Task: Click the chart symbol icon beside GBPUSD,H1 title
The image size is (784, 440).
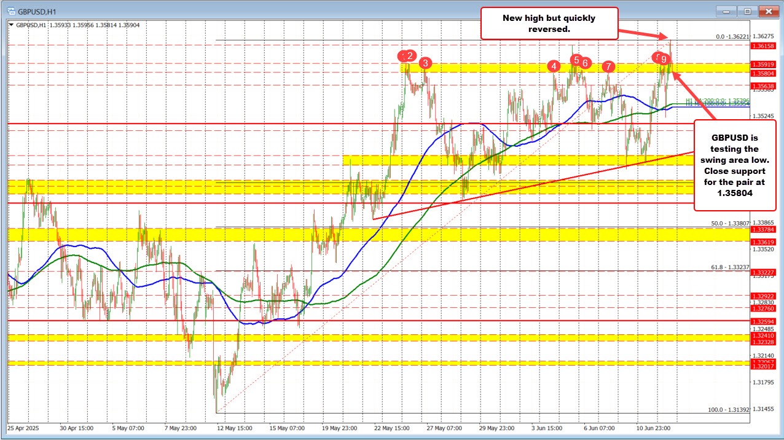Action: [12, 10]
